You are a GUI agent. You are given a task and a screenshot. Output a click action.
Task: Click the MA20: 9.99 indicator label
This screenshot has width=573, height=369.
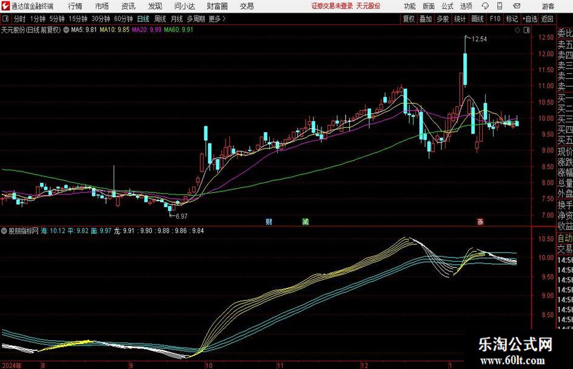tap(147, 30)
